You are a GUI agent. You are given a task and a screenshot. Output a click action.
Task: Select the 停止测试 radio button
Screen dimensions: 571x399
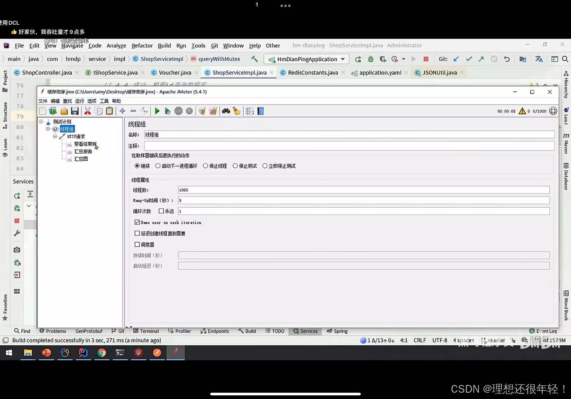[x=235, y=166]
